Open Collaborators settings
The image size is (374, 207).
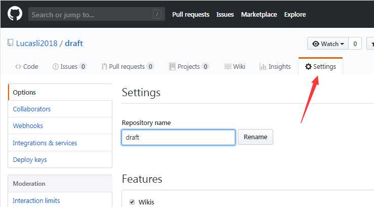click(60, 109)
